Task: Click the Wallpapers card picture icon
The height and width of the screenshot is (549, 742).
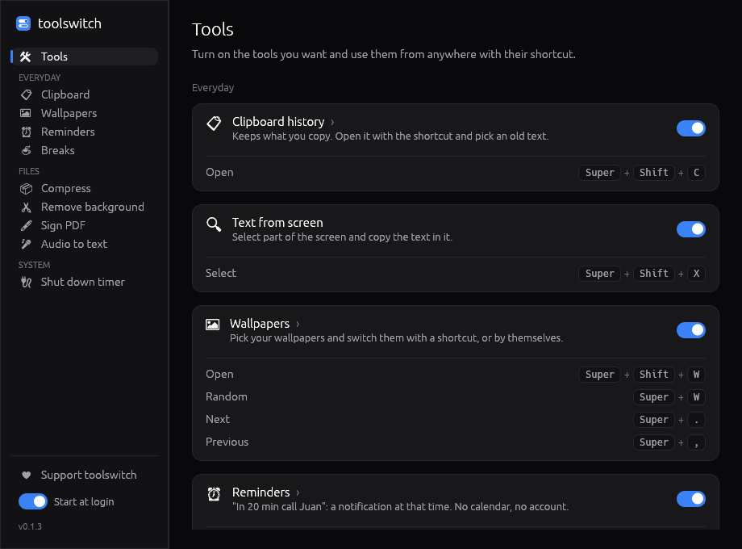Action: click(212, 325)
